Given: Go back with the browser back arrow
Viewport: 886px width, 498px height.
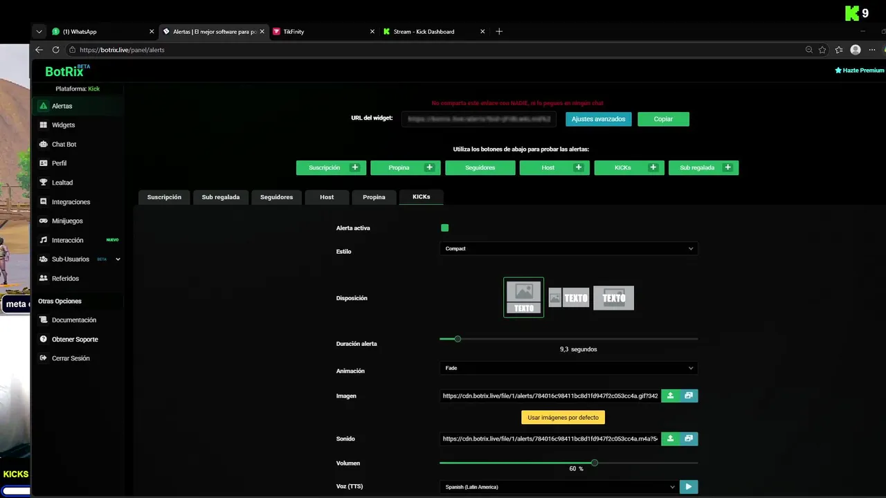Looking at the screenshot, I should tap(39, 50).
